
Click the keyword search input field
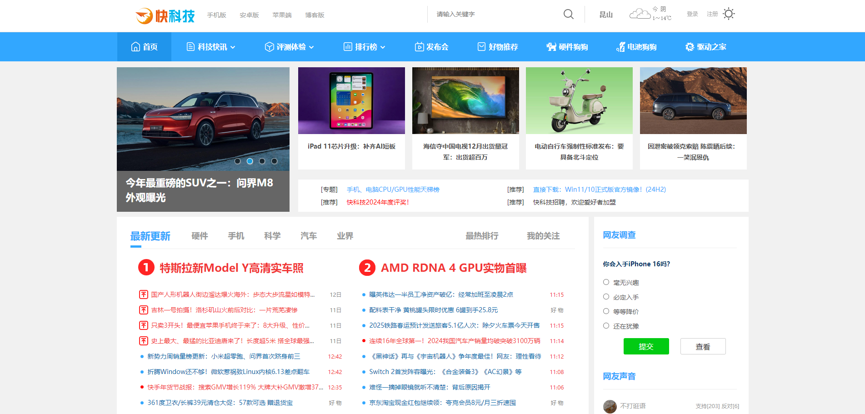tap(495, 14)
